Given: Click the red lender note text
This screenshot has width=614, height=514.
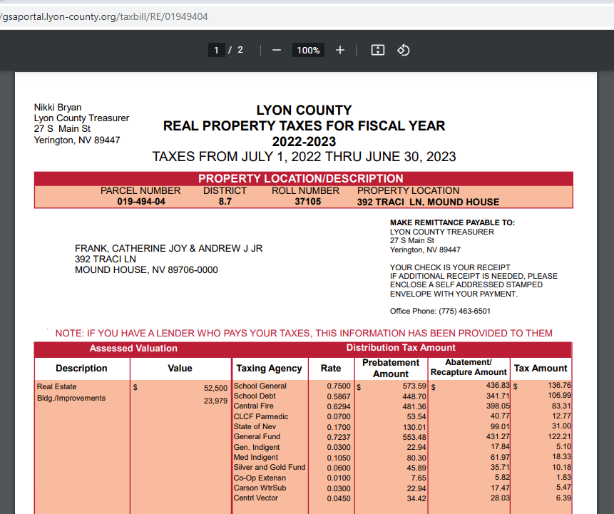Looking at the screenshot, I should tap(304, 333).
